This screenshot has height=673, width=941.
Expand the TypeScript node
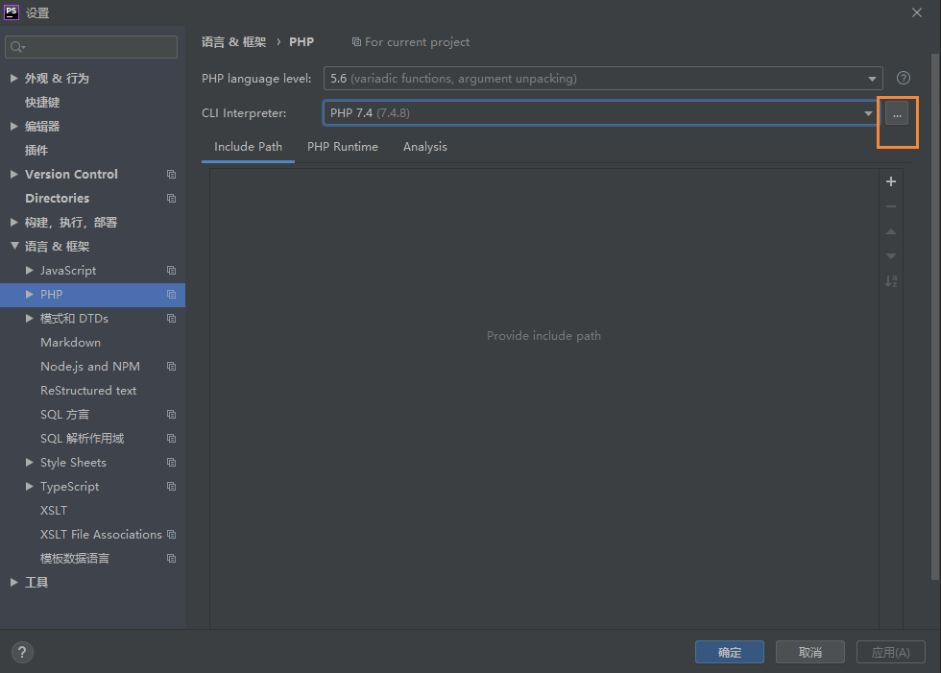coord(30,487)
